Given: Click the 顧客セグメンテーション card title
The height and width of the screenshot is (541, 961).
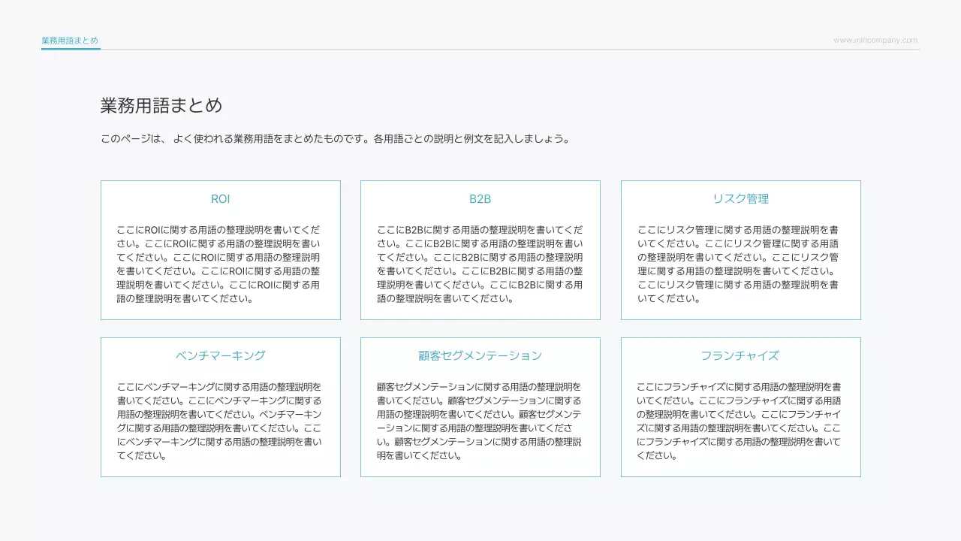Looking at the screenshot, I should point(480,355).
